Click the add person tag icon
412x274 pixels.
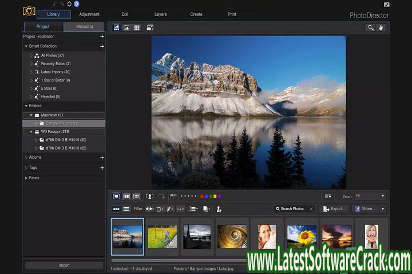click(219, 209)
